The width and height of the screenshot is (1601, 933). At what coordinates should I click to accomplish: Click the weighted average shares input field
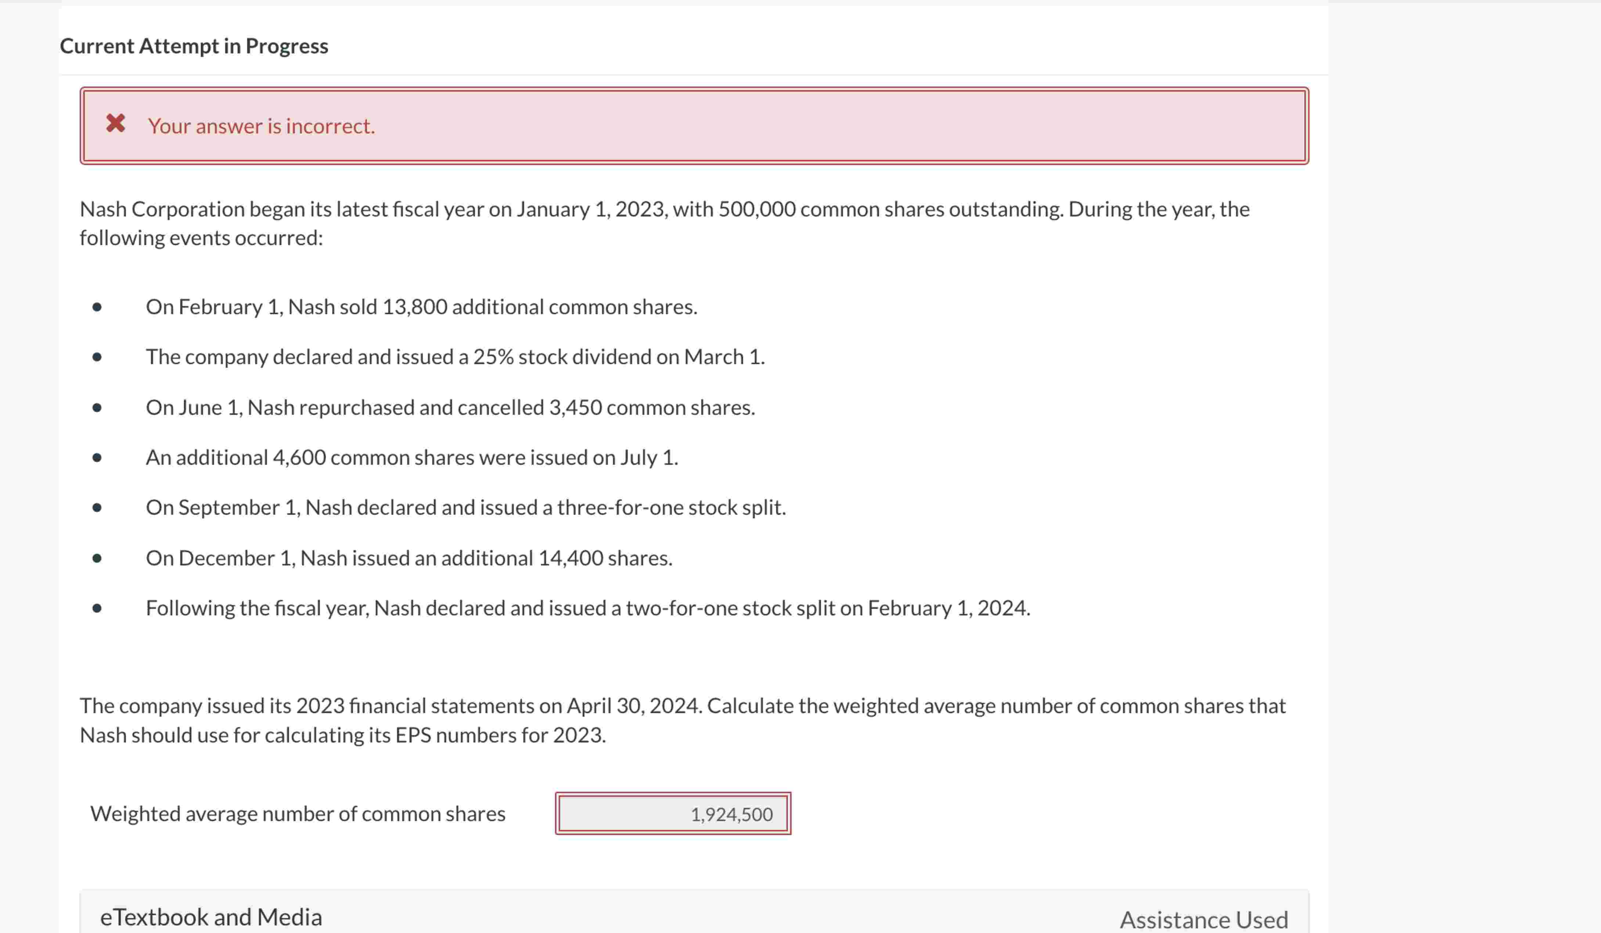pos(672,814)
